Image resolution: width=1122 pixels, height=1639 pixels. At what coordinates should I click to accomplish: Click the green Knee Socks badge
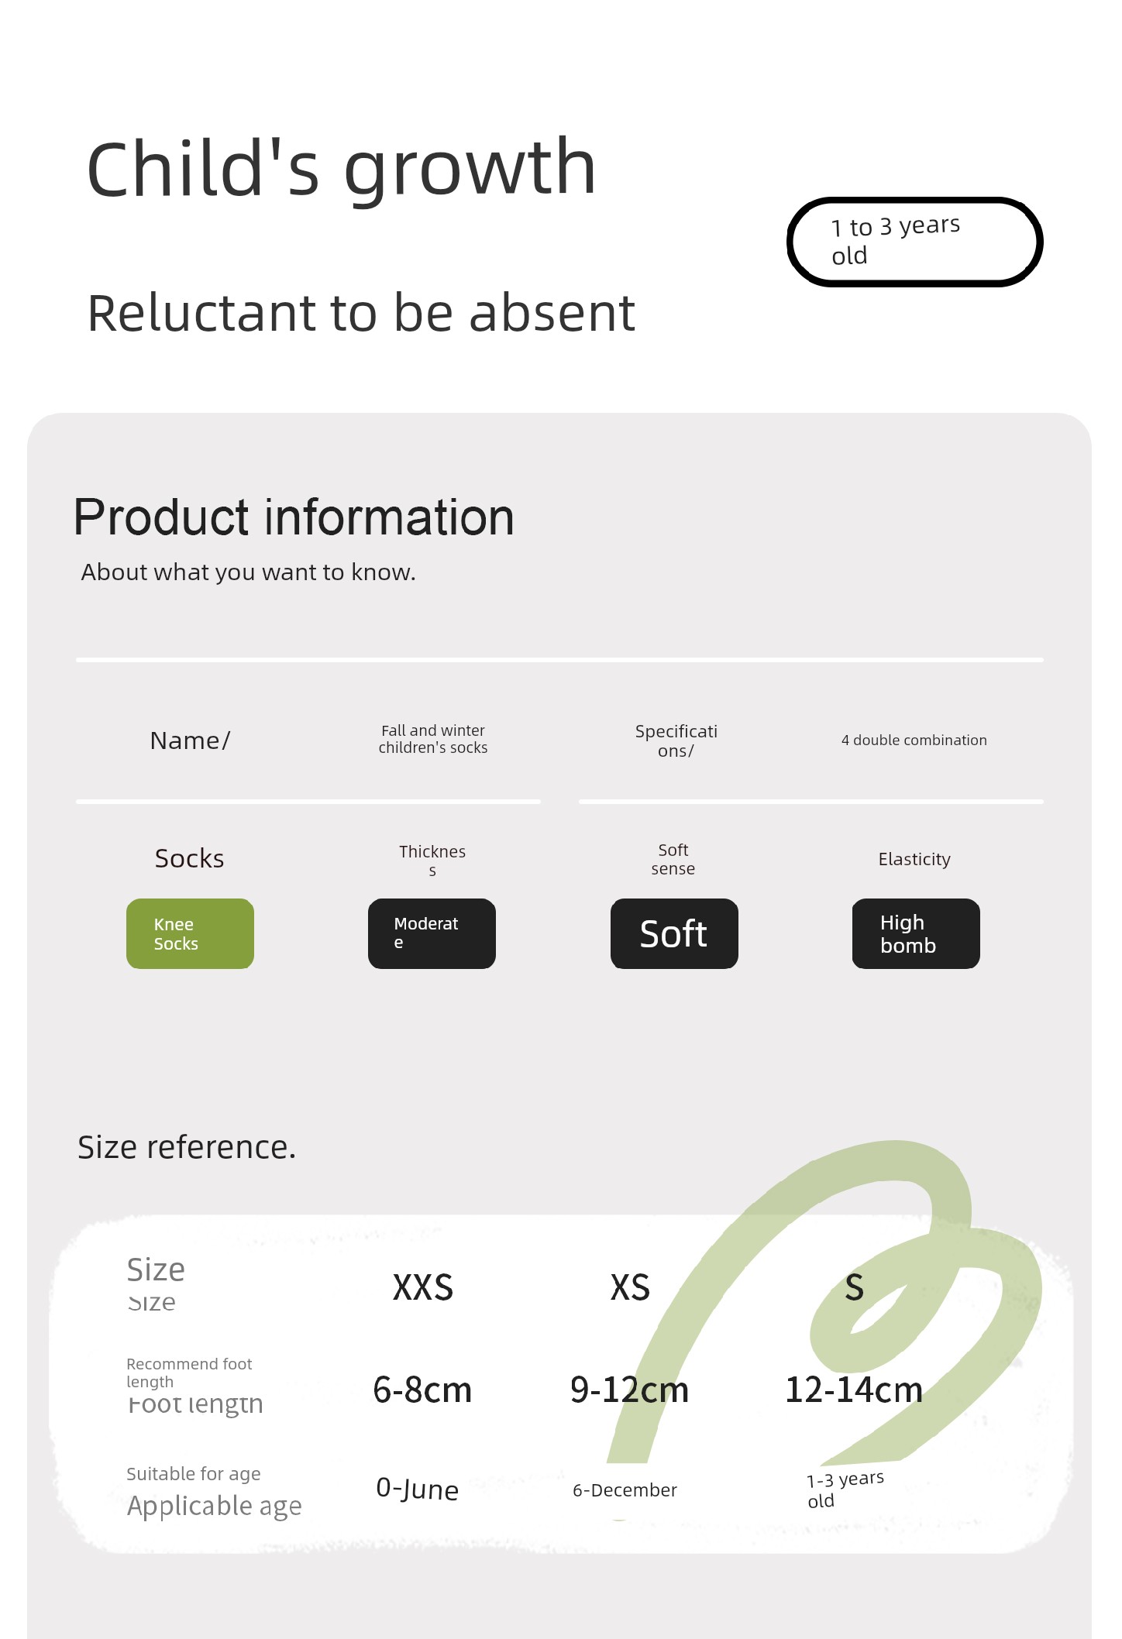pos(190,933)
